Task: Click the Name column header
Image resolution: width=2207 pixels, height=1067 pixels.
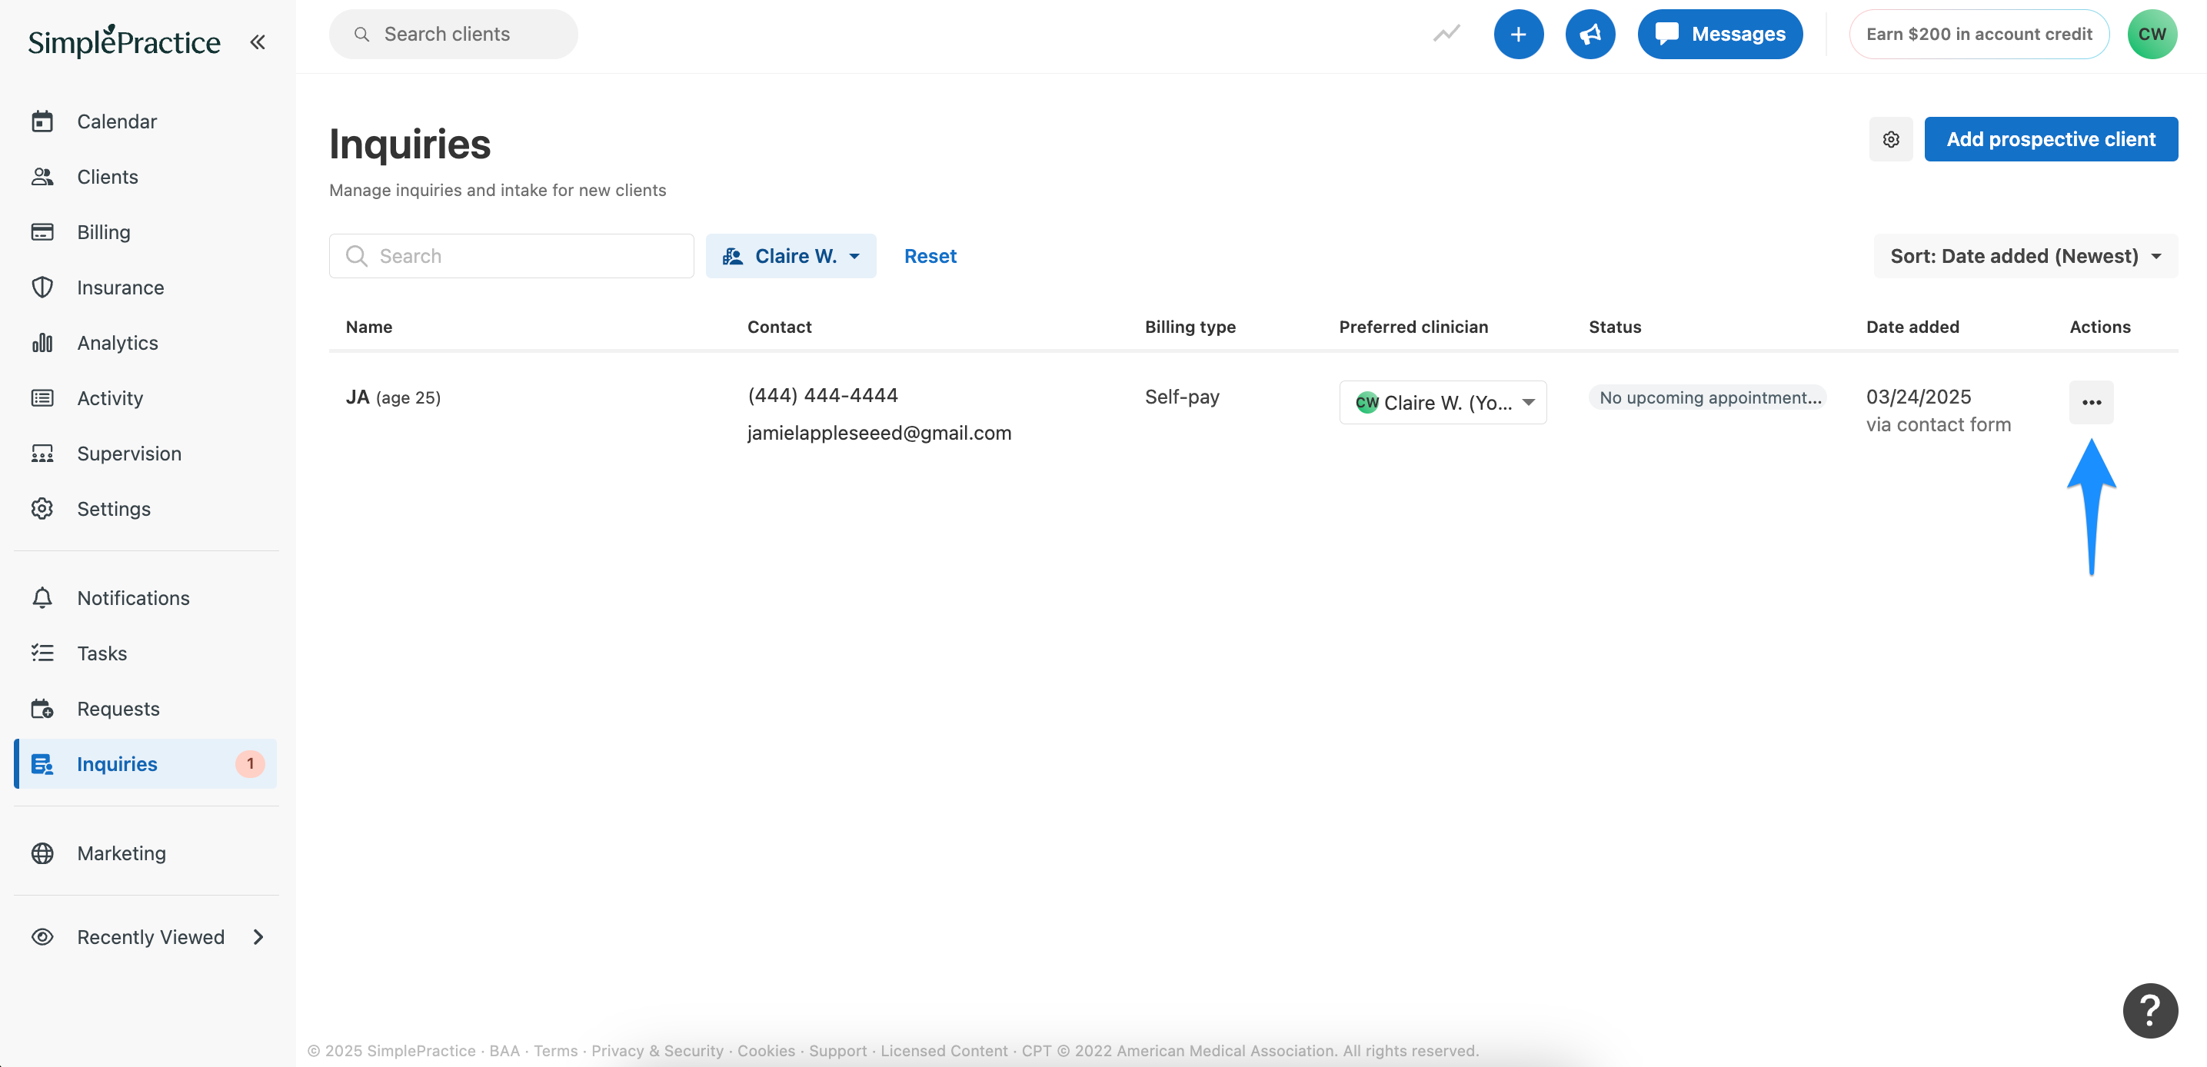Action: 368,326
